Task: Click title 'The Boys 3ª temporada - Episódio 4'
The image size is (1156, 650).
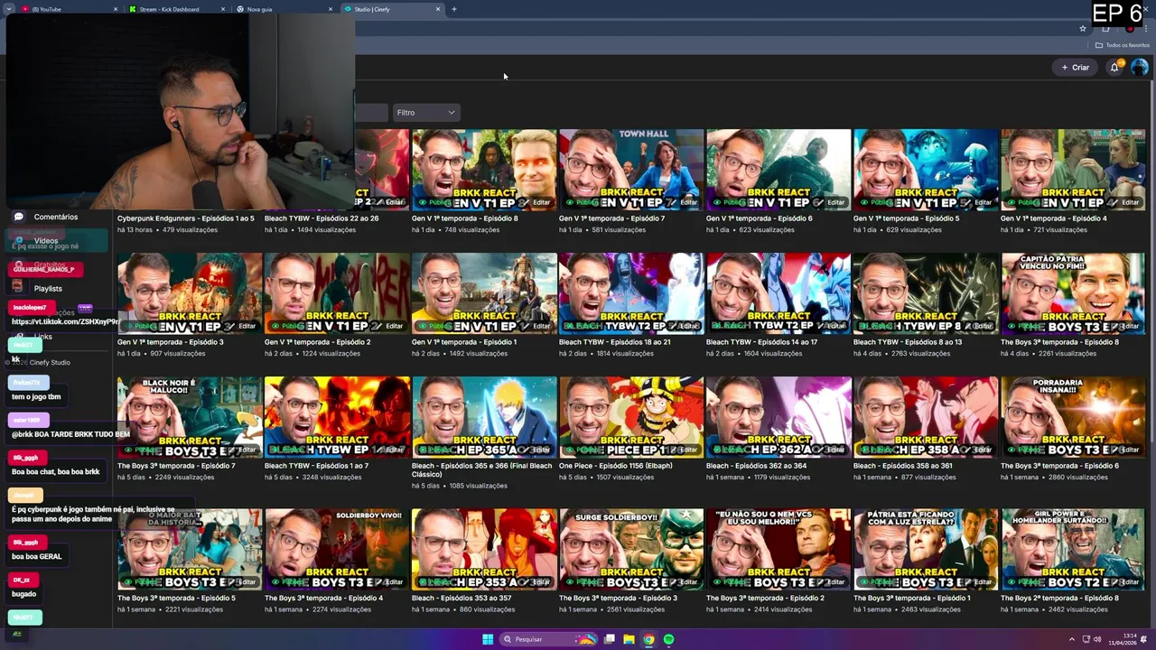Action: tap(323, 598)
